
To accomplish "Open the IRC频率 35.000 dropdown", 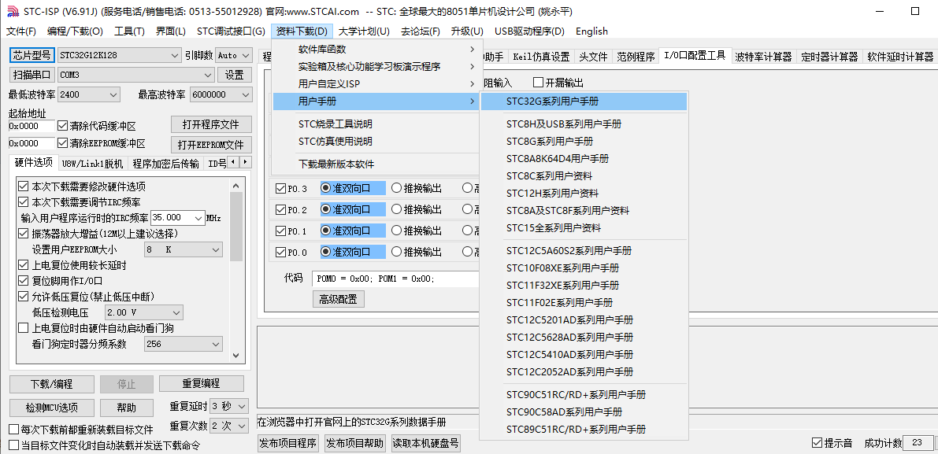I will (x=198, y=218).
